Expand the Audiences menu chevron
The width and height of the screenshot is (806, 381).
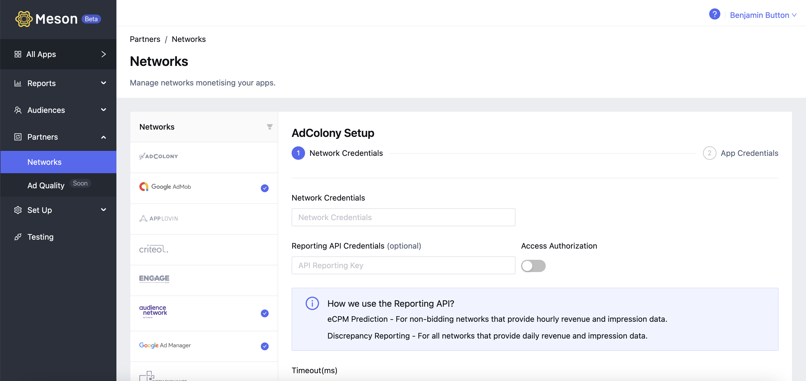click(103, 109)
